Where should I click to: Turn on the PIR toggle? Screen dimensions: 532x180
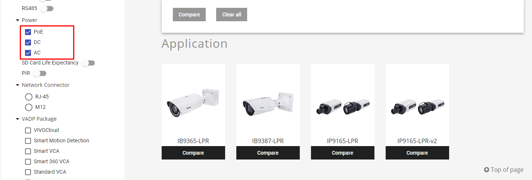(x=40, y=73)
